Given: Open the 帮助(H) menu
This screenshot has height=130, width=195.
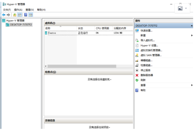Looking at the screenshot, I should [41, 10].
